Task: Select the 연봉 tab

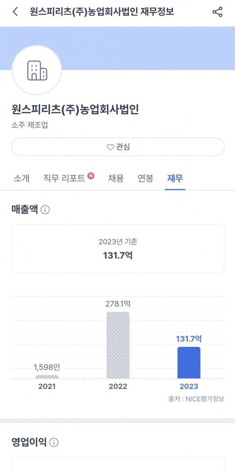Action: [145, 178]
